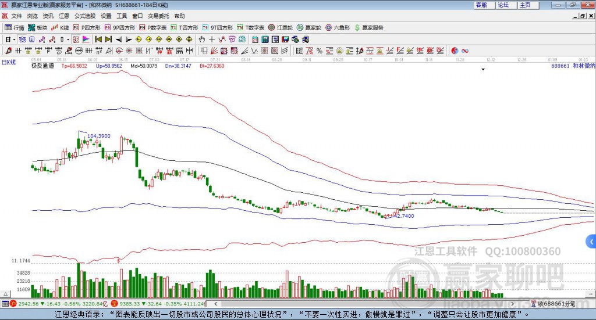Click the 104.3900 high price label
Screen dimensions: 596x320
click(x=99, y=136)
